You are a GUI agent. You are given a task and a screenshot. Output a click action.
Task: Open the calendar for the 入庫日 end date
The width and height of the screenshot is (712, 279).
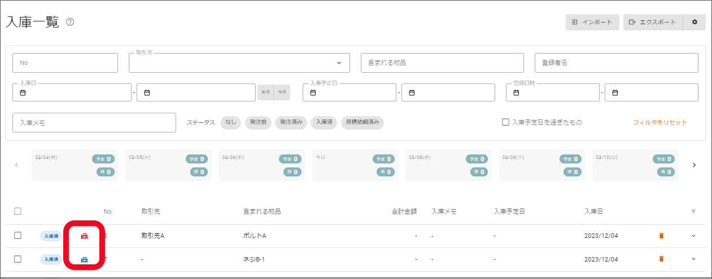[147, 92]
